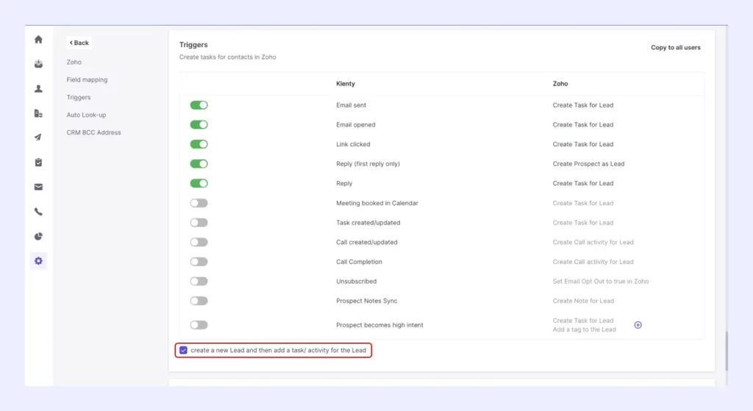The width and height of the screenshot is (753, 411).
Task: Enable Meeting booked in Calendar toggle
Action: click(x=199, y=203)
